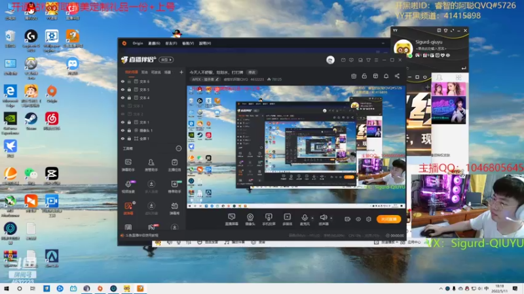The width and height of the screenshot is (524, 294).
Task: Show the hidden 文本 2 layer
Action: point(122,114)
